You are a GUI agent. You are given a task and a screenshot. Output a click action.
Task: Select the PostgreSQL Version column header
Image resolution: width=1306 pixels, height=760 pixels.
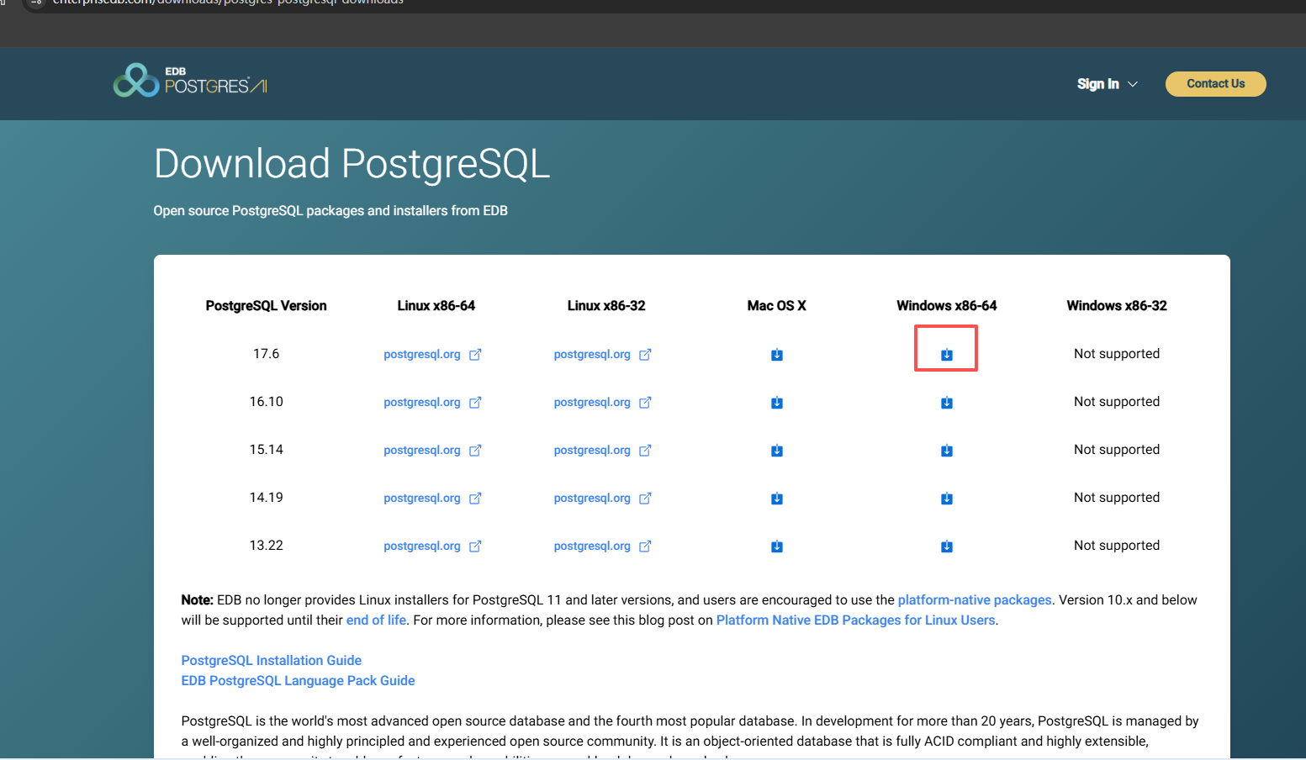266,305
